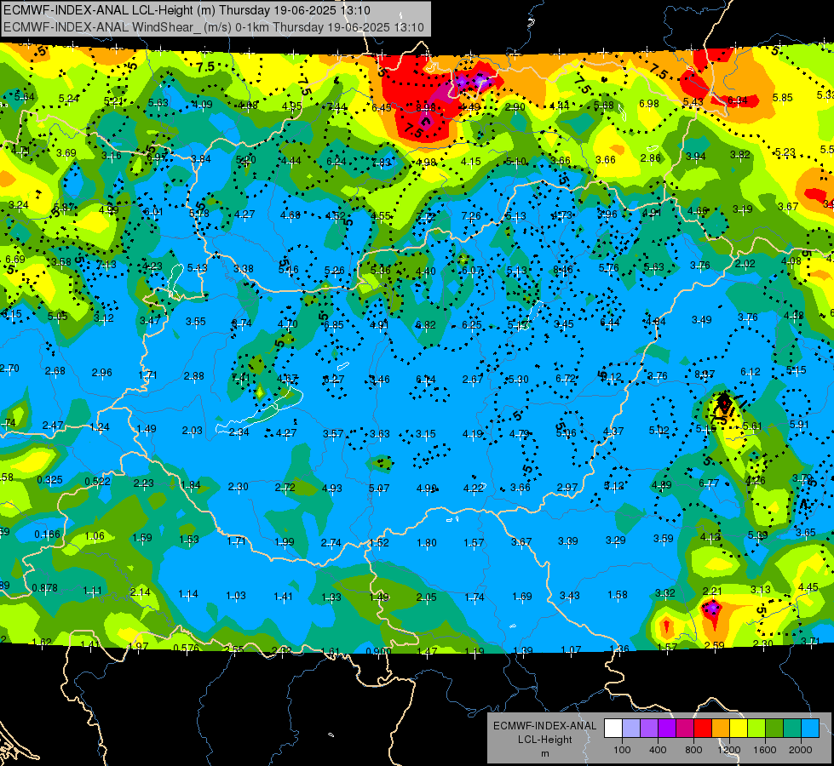
Task: Click the legend label 1200
Action: (x=729, y=750)
